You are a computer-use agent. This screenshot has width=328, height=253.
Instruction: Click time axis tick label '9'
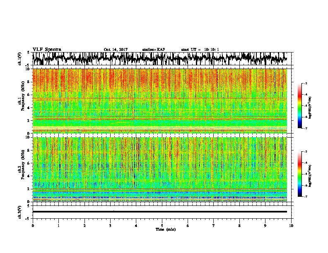(x=265, y=225)
